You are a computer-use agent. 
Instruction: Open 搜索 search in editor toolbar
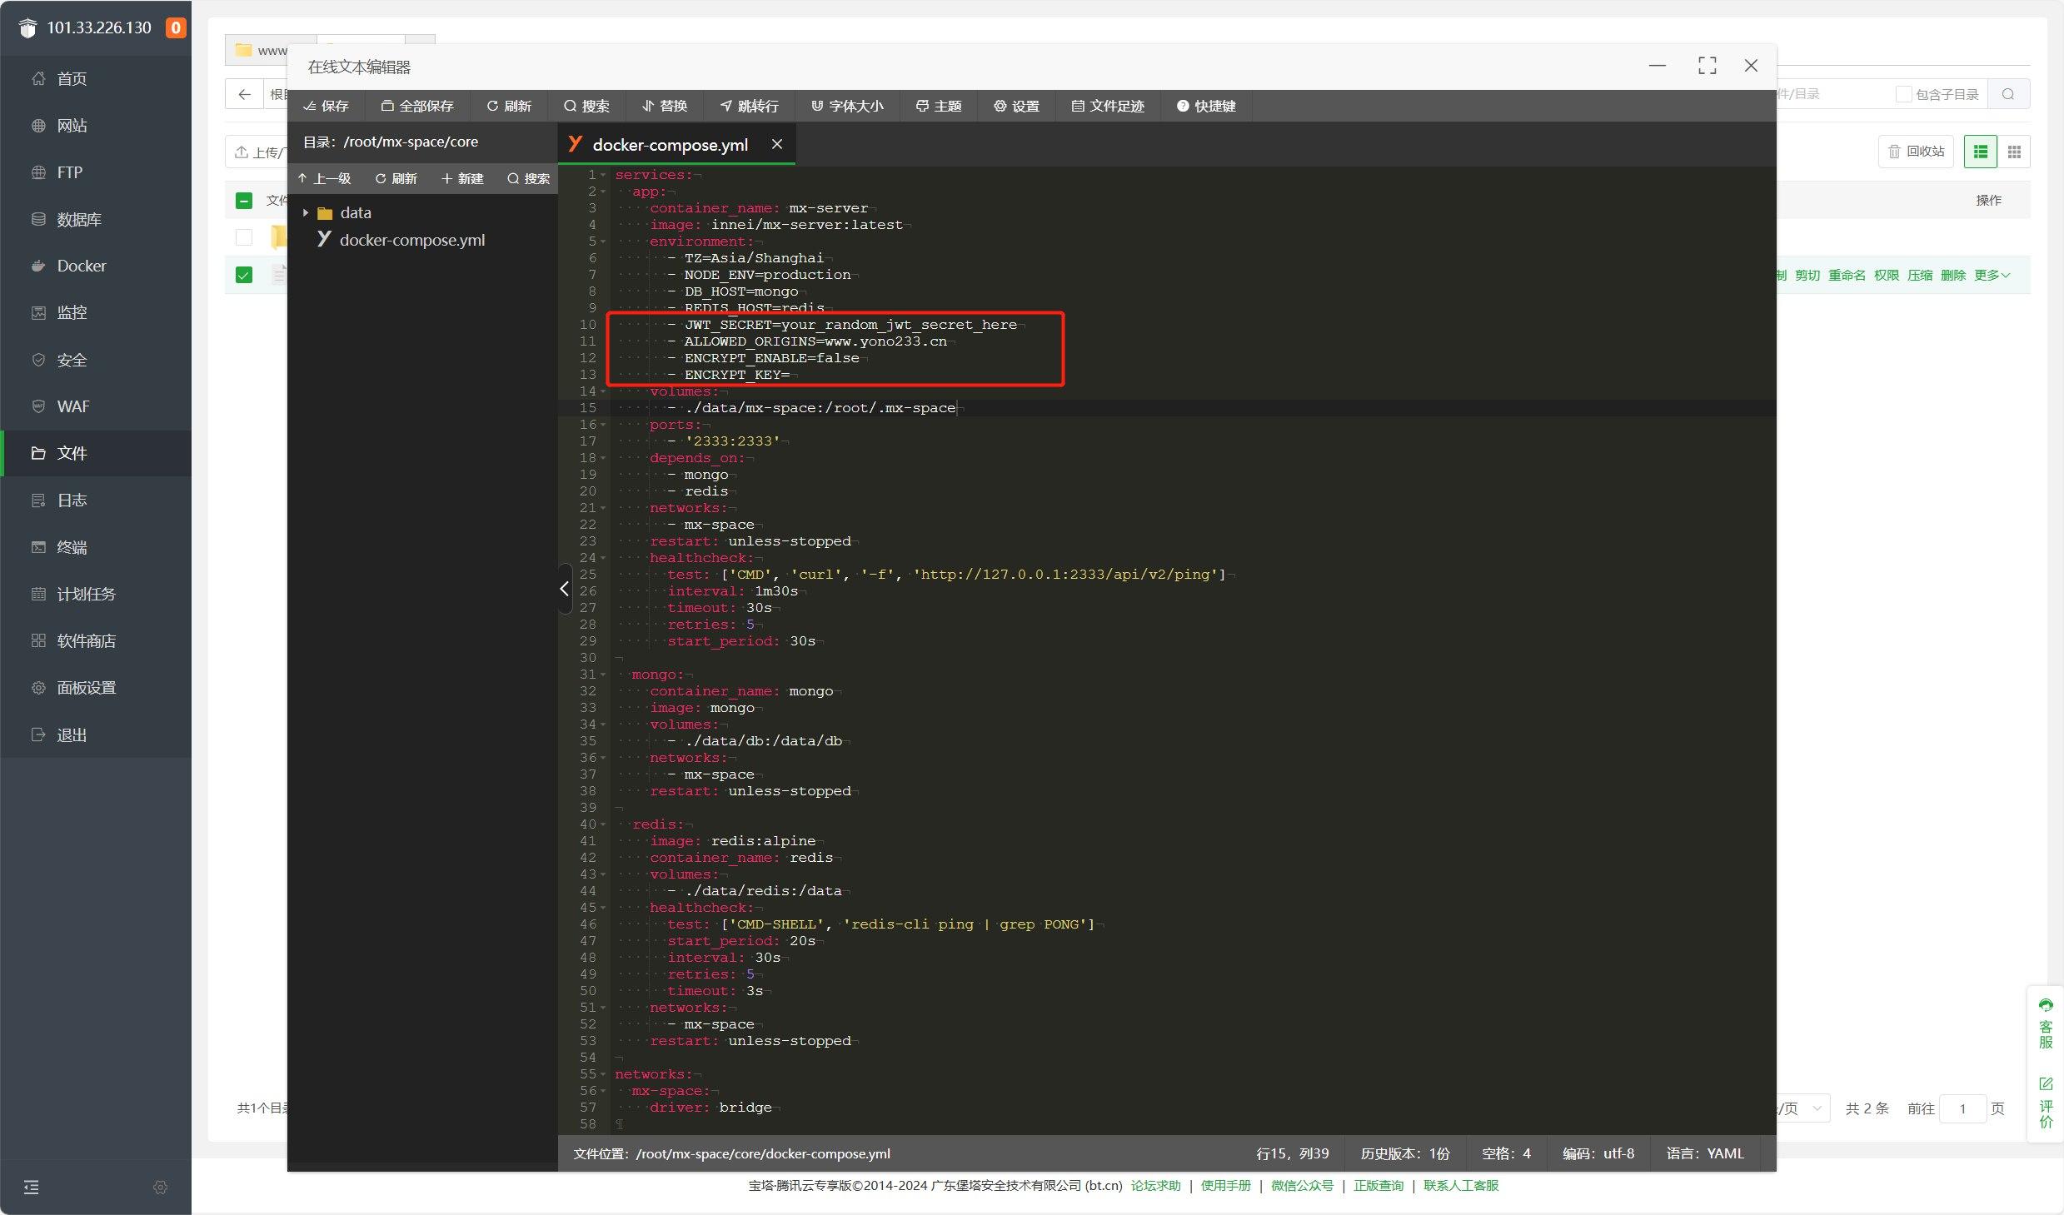click(586, 106)
